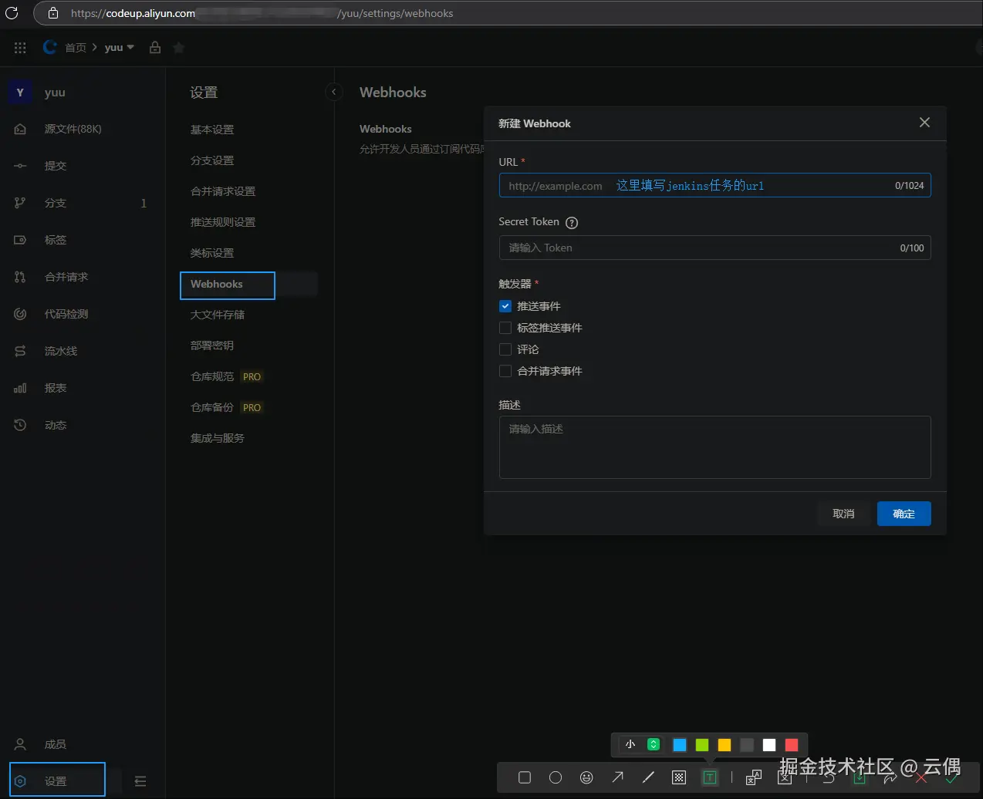Screen dimensions: 983x799
Task: Open the text size selector
Action: tap(642, 744)
